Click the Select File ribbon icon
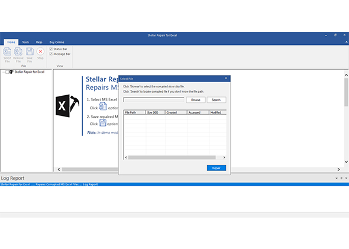This screenshot has width=349, height=249. coord(7,51)
